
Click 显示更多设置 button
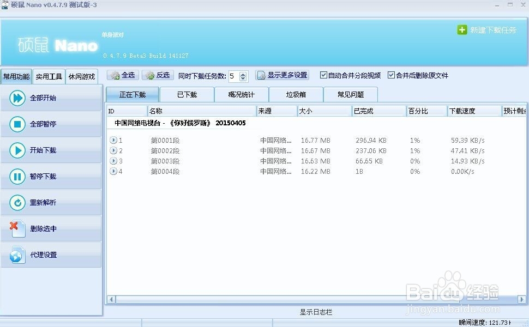[x=282, y=75]
